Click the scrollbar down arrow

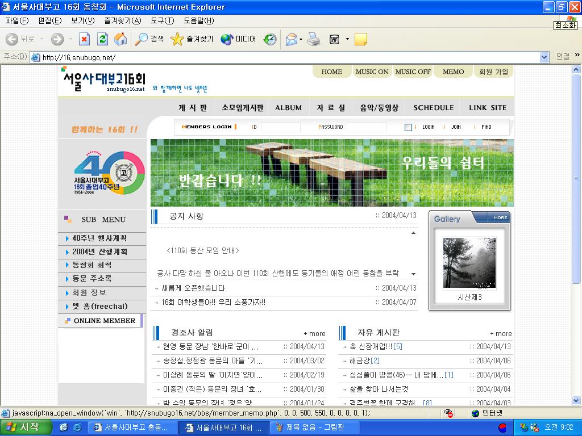tap(576, 400)
